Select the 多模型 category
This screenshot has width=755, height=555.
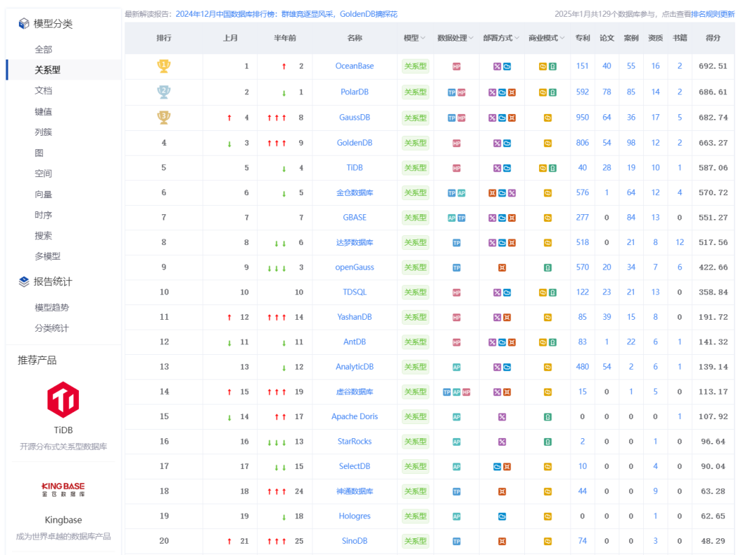point(48,256)
